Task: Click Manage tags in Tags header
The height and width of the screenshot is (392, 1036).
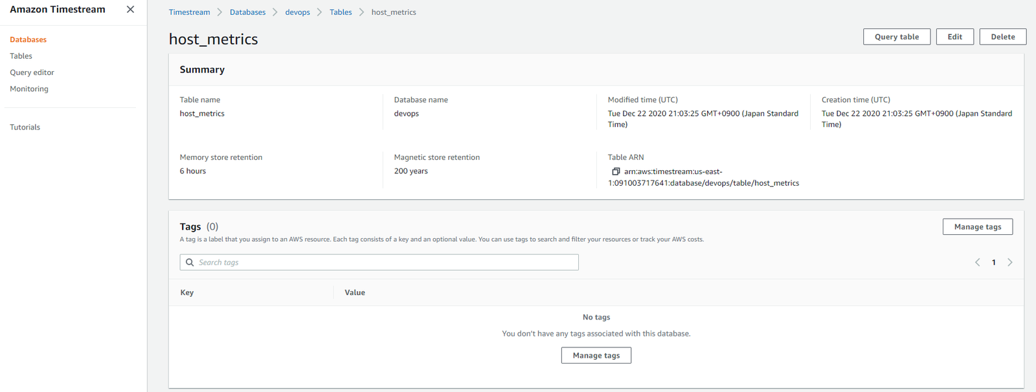Action: click(977, 226)
